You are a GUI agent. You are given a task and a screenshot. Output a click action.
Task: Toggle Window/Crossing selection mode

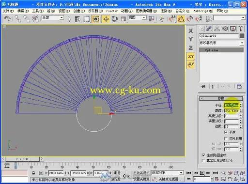95,19
